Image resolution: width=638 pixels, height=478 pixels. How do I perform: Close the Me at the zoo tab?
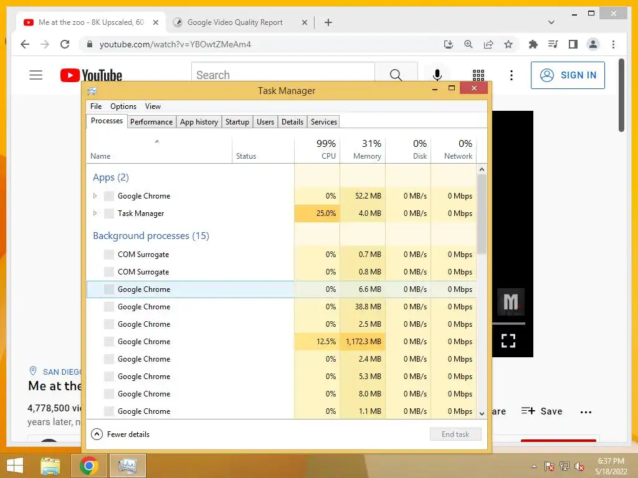(155, 22)
